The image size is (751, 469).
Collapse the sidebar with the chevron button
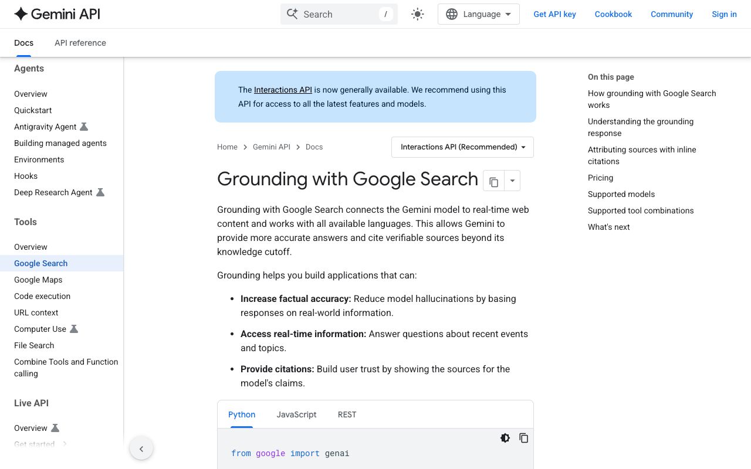click(x=141, y=449)
